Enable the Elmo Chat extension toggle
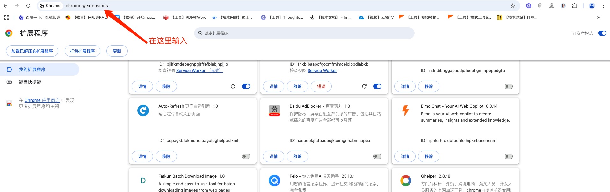Viewport: 610px width, 192px height. (509, 156)
